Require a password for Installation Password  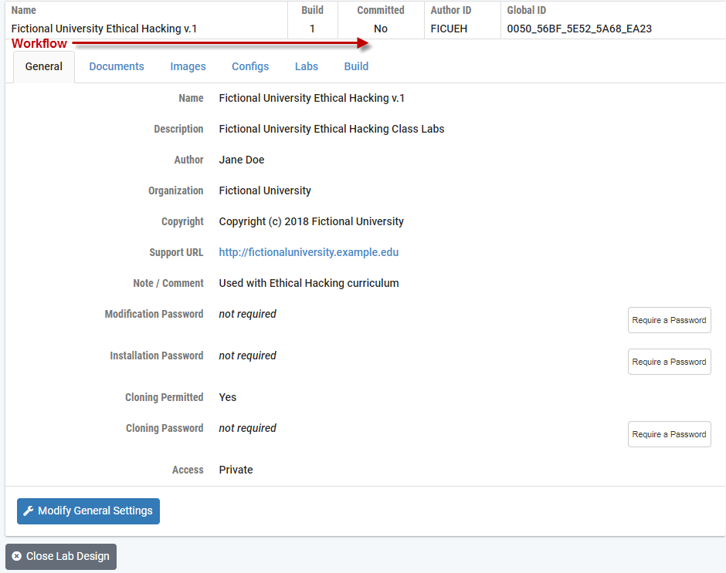669,362
